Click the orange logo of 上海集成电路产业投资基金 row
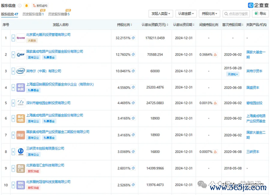 point(21,118)
